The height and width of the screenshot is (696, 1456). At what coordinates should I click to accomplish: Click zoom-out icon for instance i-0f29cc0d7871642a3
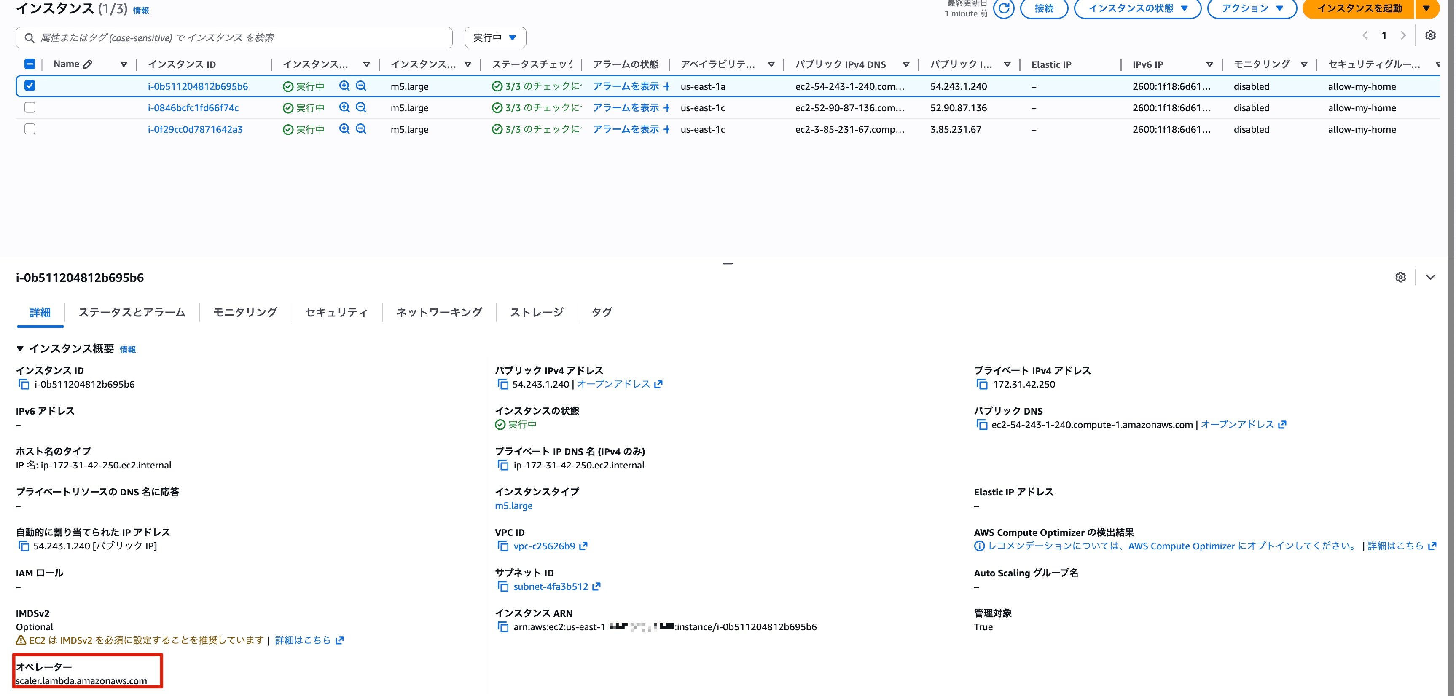[x=361, y=129]
